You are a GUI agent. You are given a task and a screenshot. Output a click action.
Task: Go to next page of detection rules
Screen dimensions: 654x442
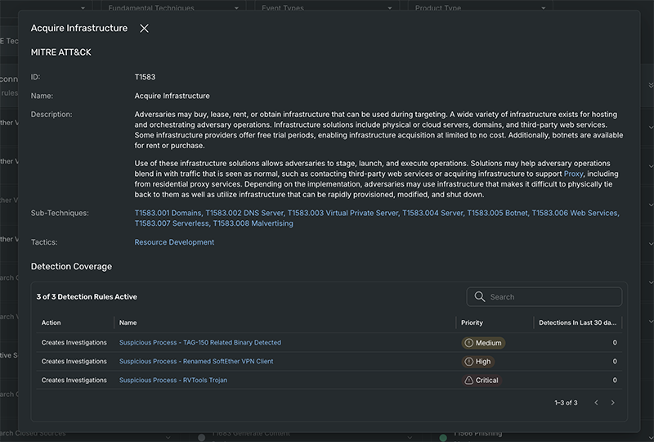(x=612, y=403)
